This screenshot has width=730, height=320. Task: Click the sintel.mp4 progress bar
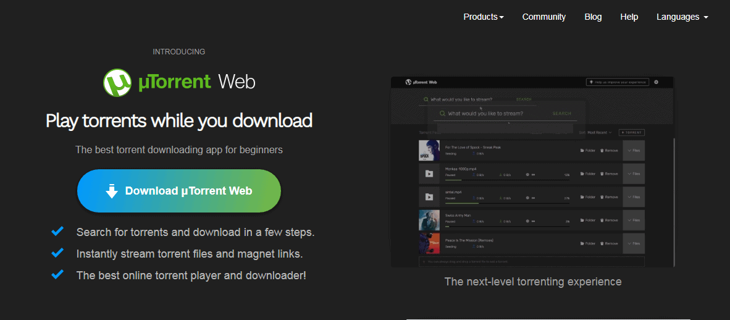(508, 203)
